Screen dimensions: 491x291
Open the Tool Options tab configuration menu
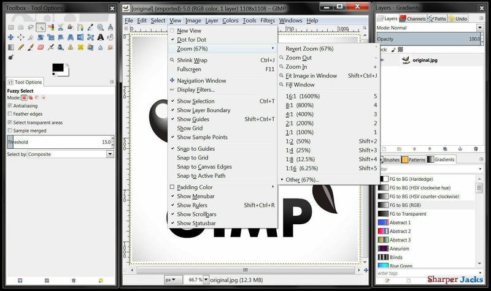click(x=112, y=82)
